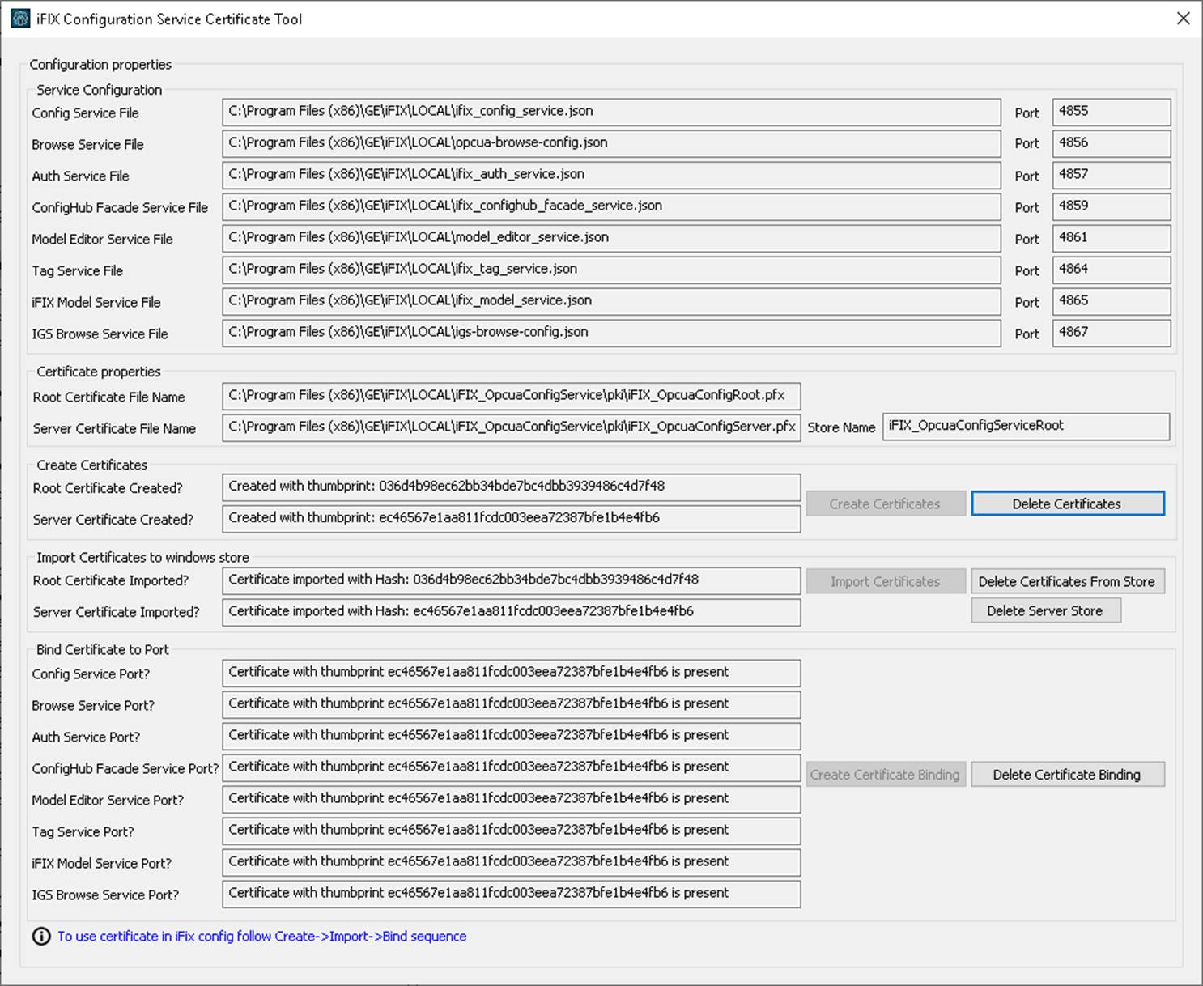Image resolution: width=1203 pixels, height=986 pixels.
Task: Click 'Import Certificates to windows store' label
Action: 142,557
